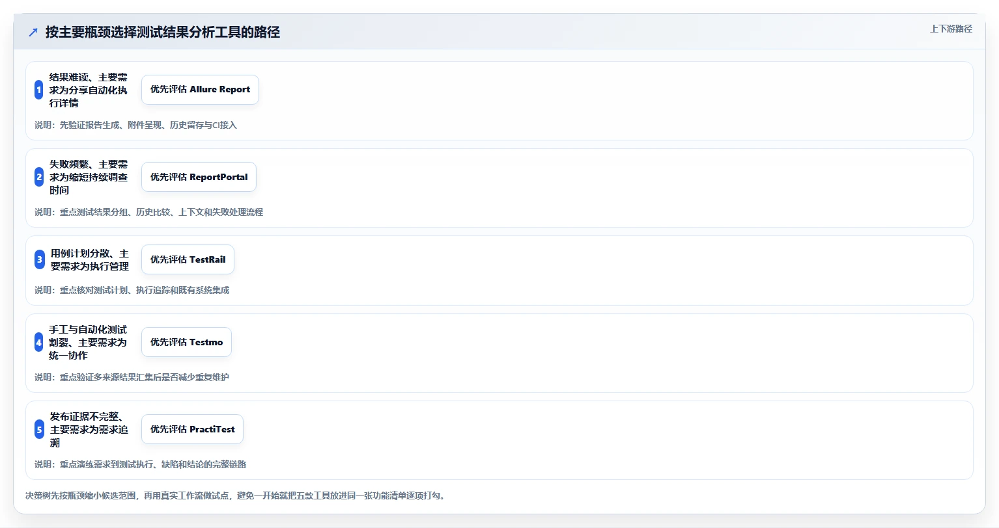
Task: Click the step 3 number badge
Action: click(x=40, y=259)
